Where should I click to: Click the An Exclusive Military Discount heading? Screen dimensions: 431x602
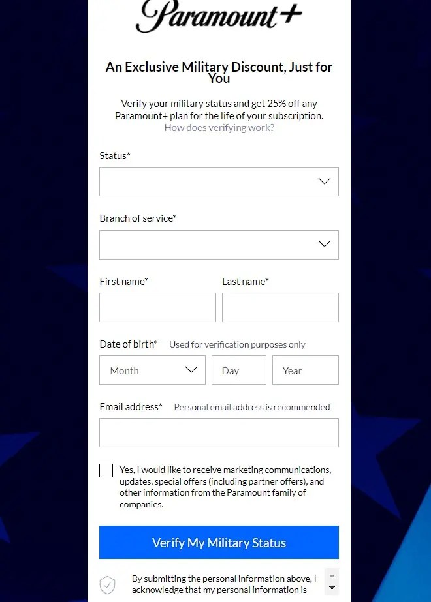(219, 72)
